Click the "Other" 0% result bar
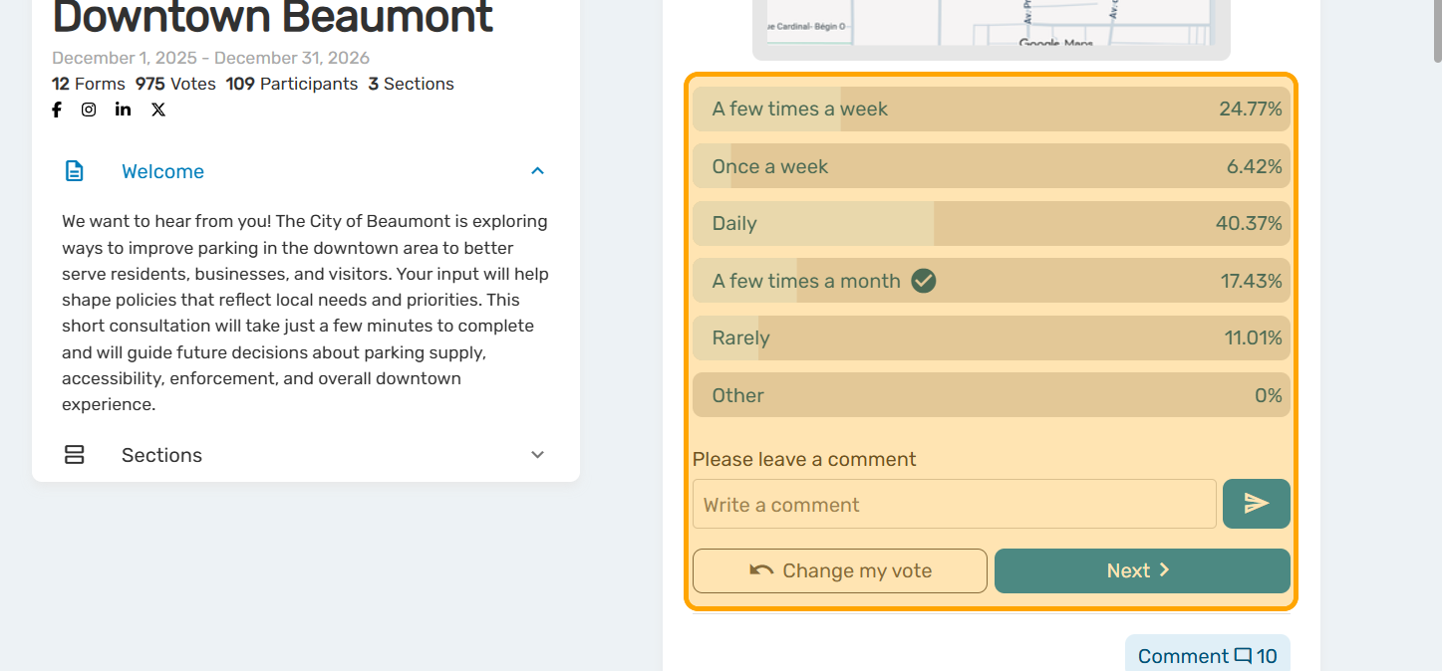The image size is (1442, 671). click(991, 395)
